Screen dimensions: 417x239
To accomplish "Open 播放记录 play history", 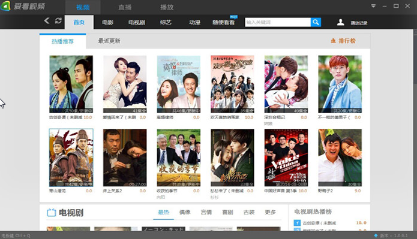I will (359, 23).
